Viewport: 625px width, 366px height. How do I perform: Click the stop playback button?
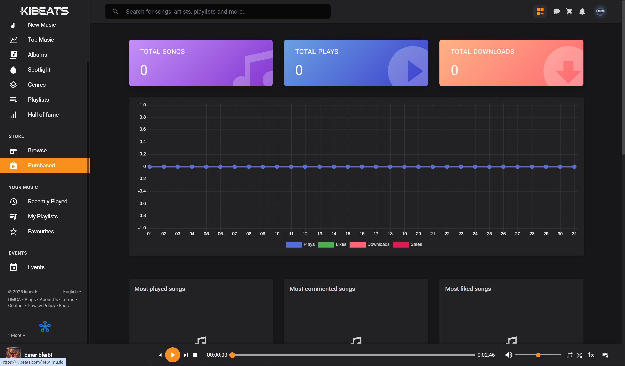(x=195, y=355)
